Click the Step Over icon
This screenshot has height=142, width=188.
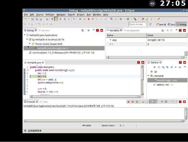click(101, 19)
